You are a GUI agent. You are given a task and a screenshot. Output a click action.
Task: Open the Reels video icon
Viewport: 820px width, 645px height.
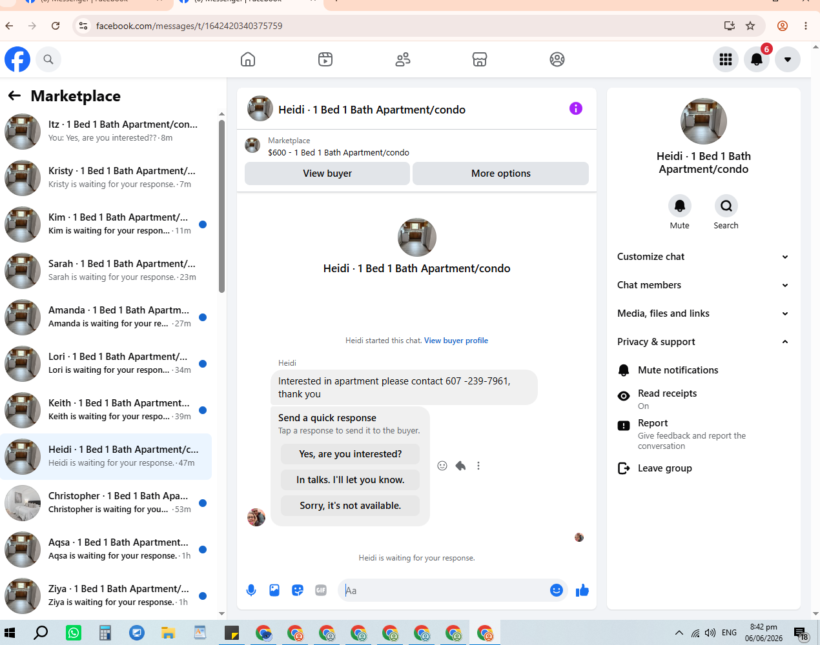click(325, 59)
